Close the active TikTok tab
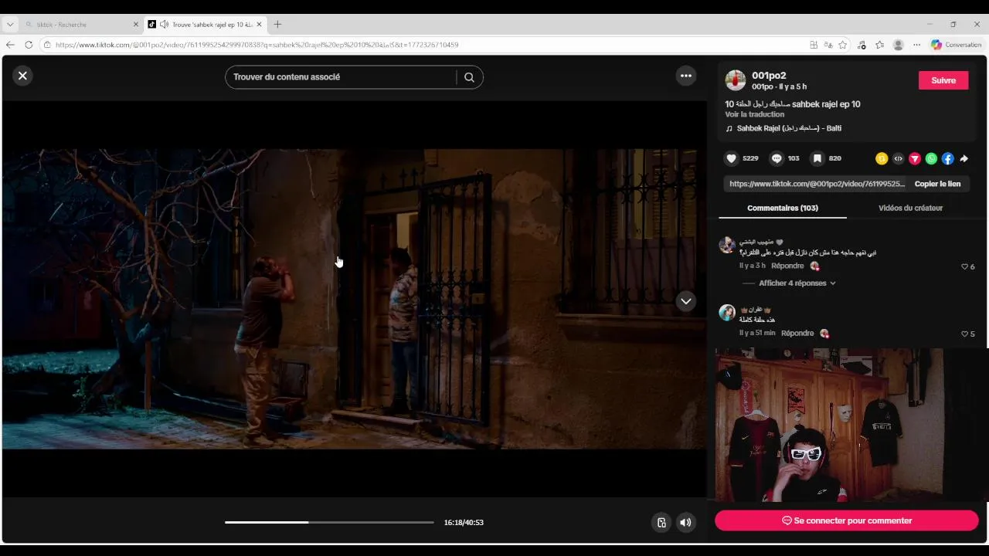 [x=259, y=25]
